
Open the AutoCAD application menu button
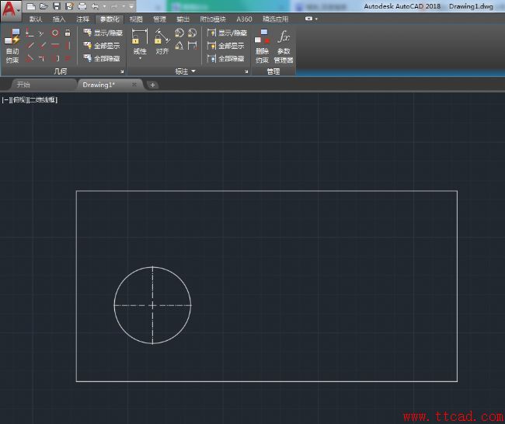point(11,10)
